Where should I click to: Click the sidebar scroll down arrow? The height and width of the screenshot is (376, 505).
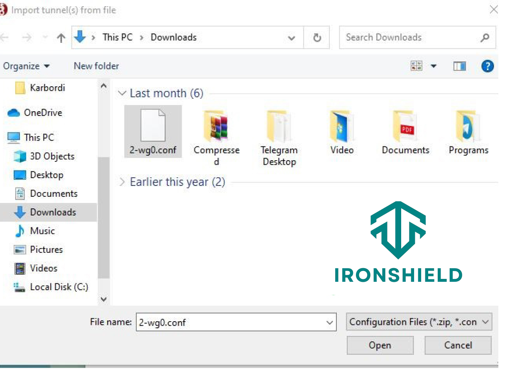click(104, 299)
